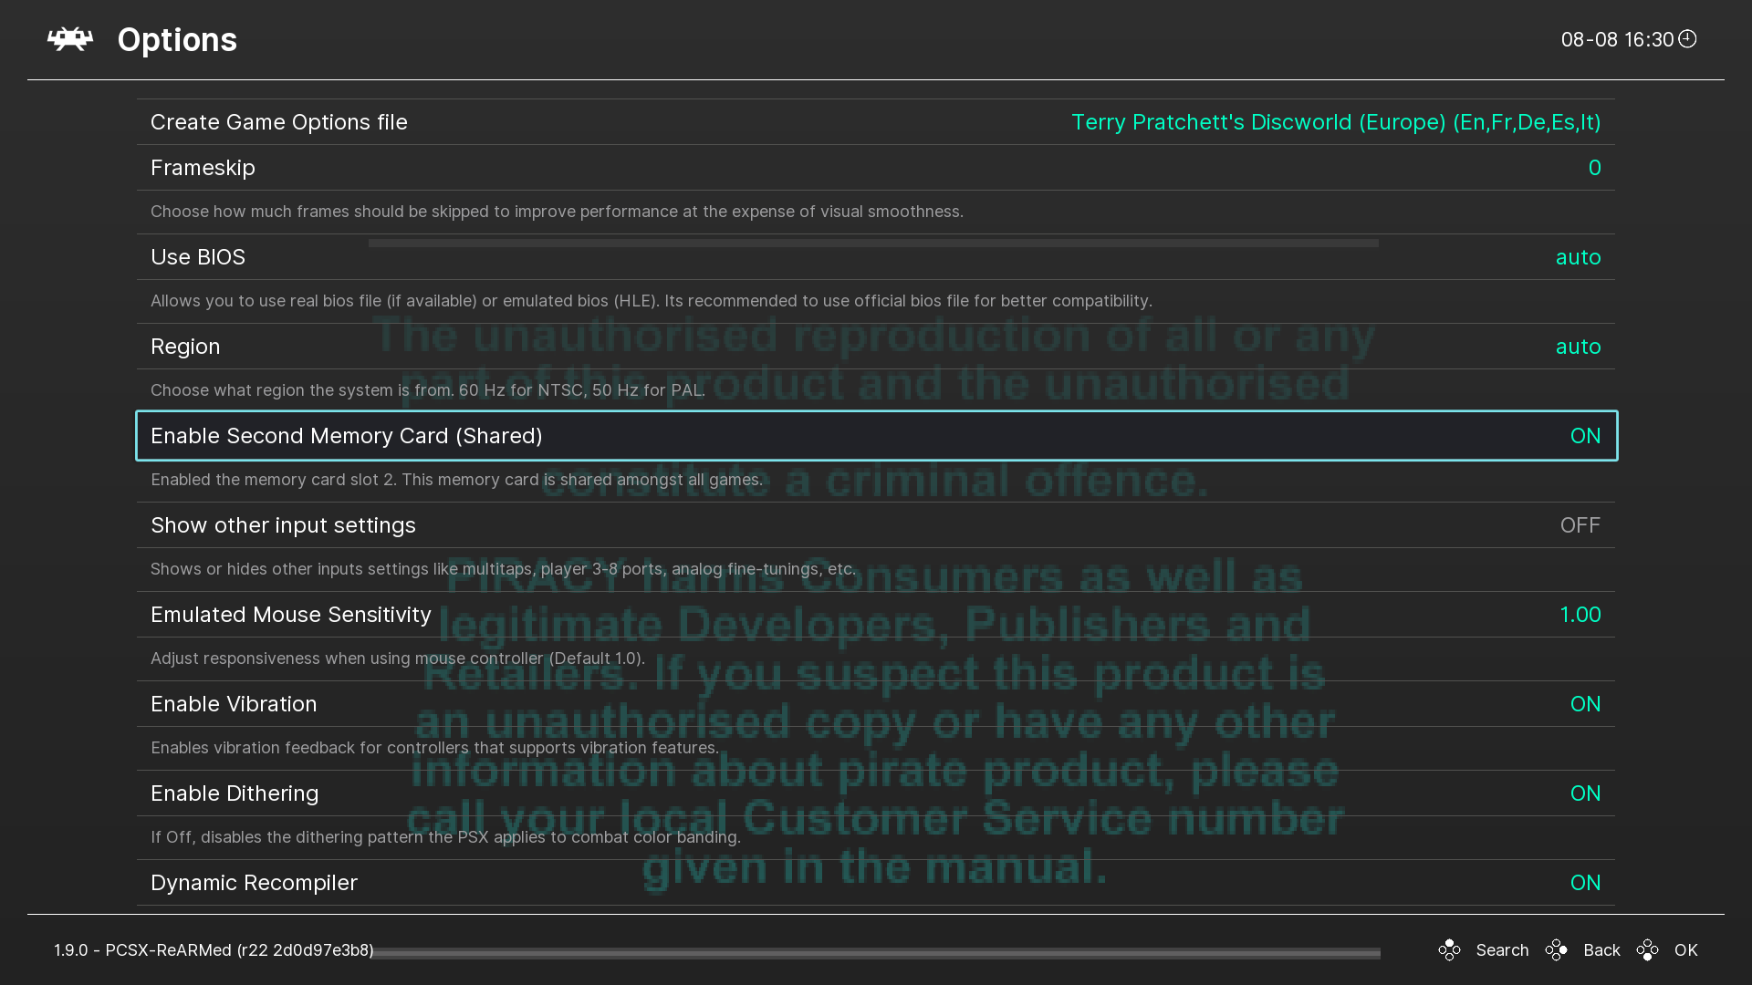The width and height of the screenshot is (1752, 985).
Task: Toggle Dynamic Recompiler ON value
Action: [1585, 883]
